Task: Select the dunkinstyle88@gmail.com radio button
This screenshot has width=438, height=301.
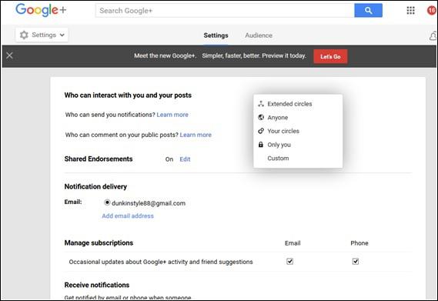Action: [x=107, y=202]
